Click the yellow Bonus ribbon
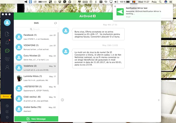Screen dimensions: 176x123 click(x=6, y=96)
